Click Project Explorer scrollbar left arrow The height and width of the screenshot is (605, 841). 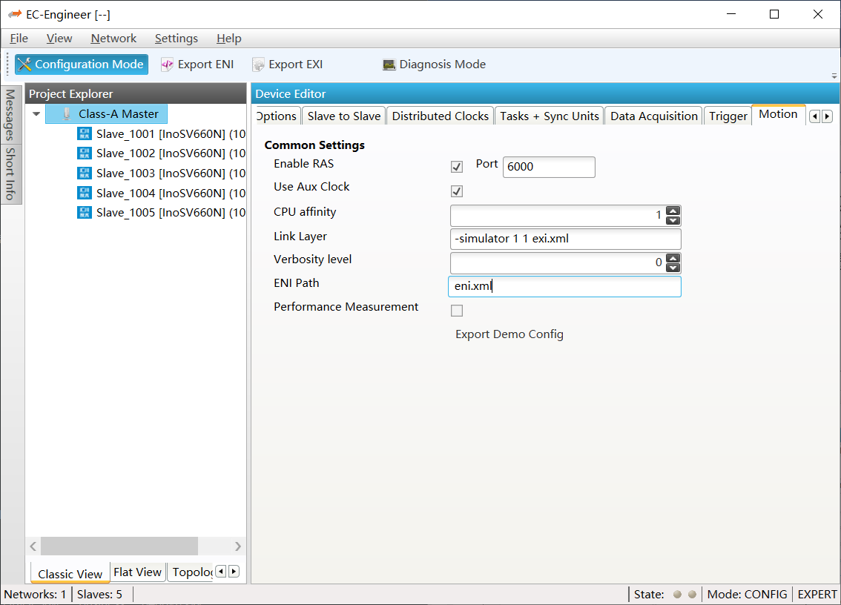(33, 546)
